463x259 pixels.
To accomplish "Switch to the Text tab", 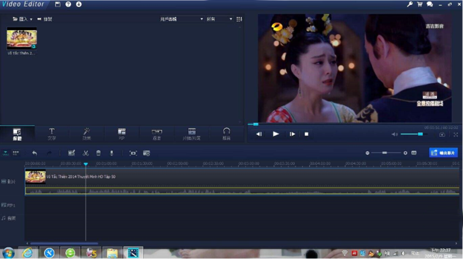I will coord(52,134).
